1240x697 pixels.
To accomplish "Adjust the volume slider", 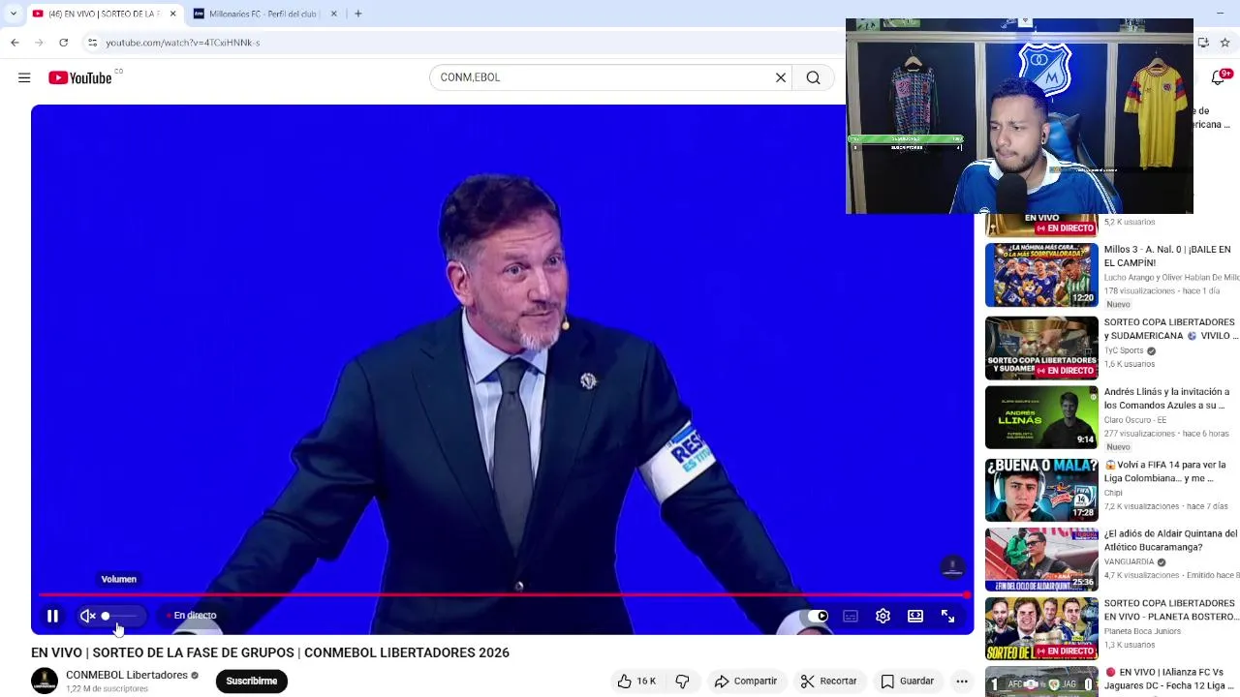I will (119, 616).
